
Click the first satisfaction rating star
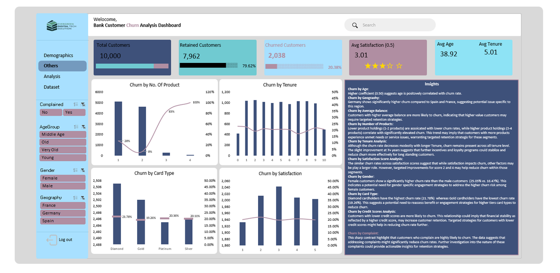(x=368, y=66)
